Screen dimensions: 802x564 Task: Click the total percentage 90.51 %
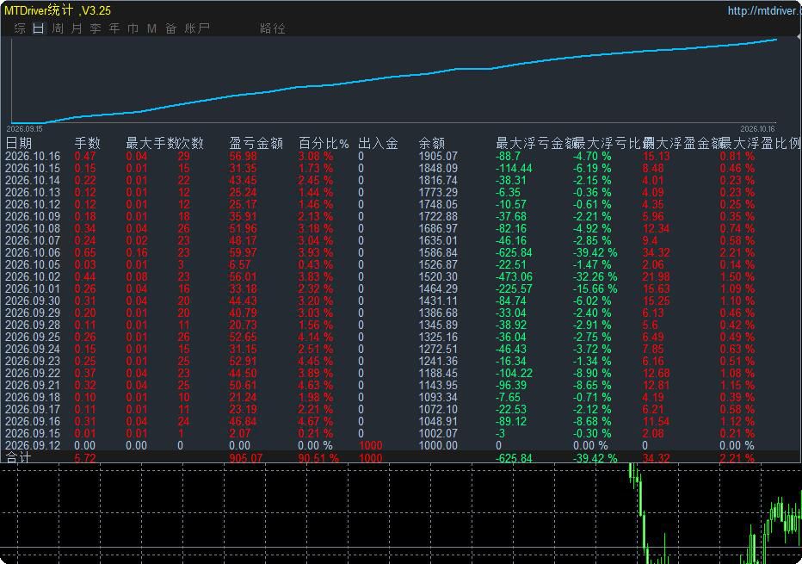pos(318,458)
